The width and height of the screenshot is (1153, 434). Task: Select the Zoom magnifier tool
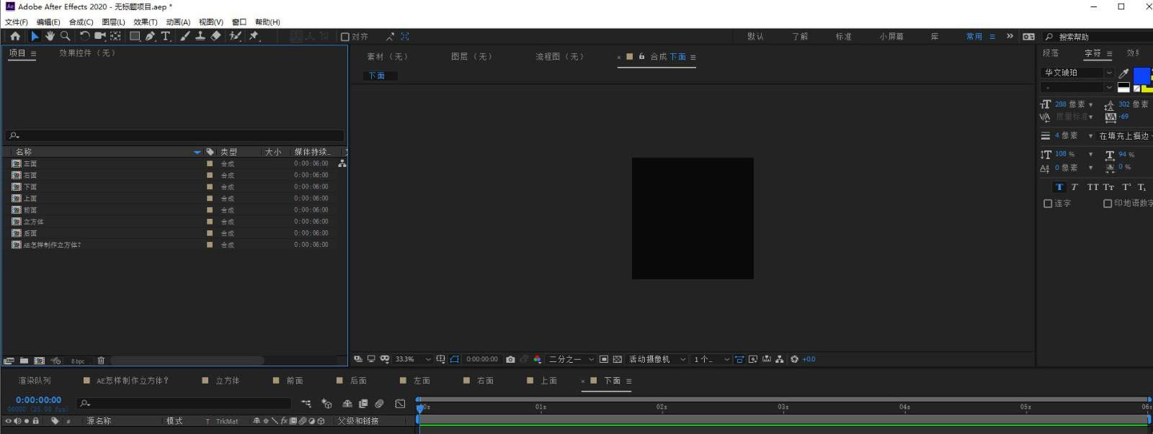coord(66,36)
